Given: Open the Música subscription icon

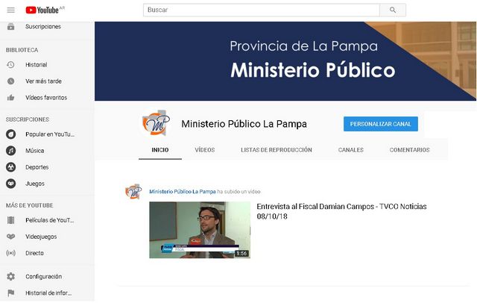Looking at the screenshot, I should (10, 151).
